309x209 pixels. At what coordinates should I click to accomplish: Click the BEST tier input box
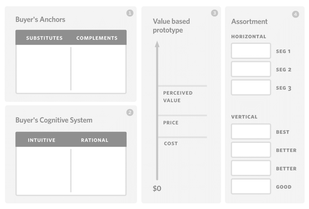click(251, 132)
